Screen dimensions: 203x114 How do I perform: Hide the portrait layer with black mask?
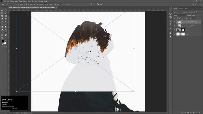click(x=174, y=30)
